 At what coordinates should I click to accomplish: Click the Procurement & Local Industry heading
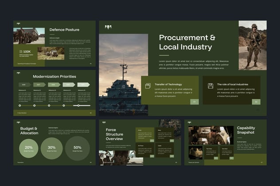[187, 42]
